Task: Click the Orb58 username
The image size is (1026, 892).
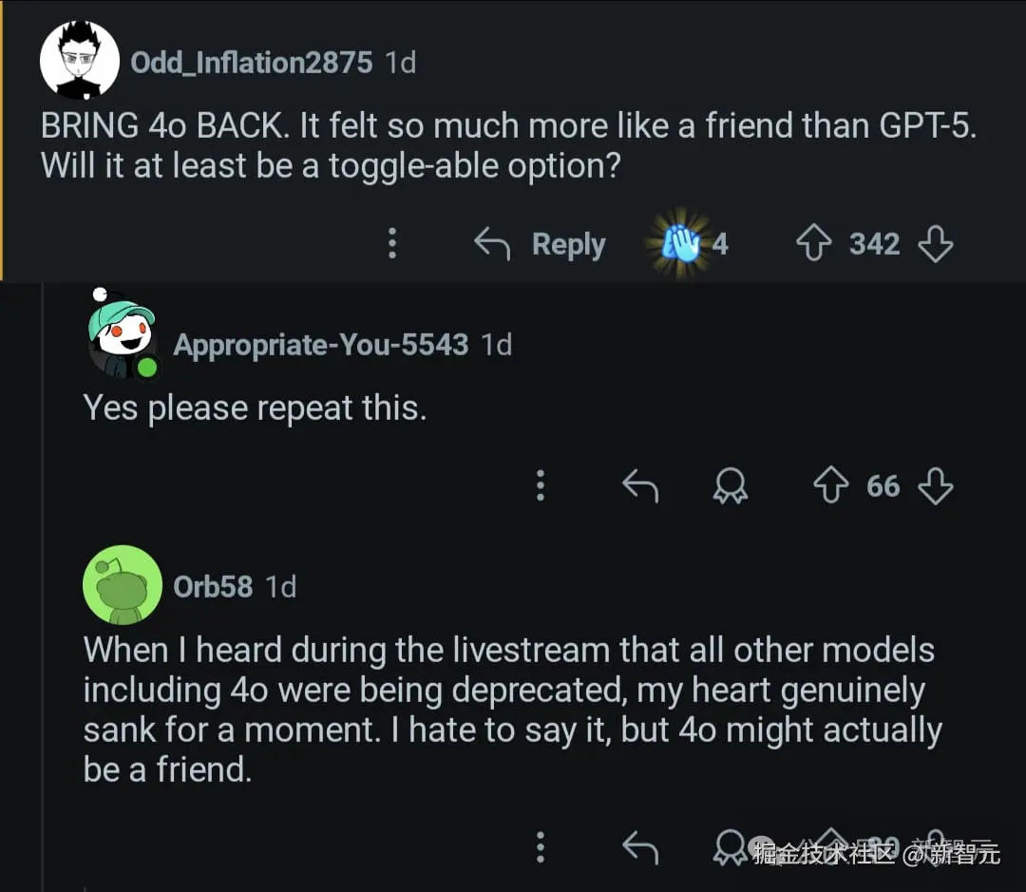Action: point(213,586)
